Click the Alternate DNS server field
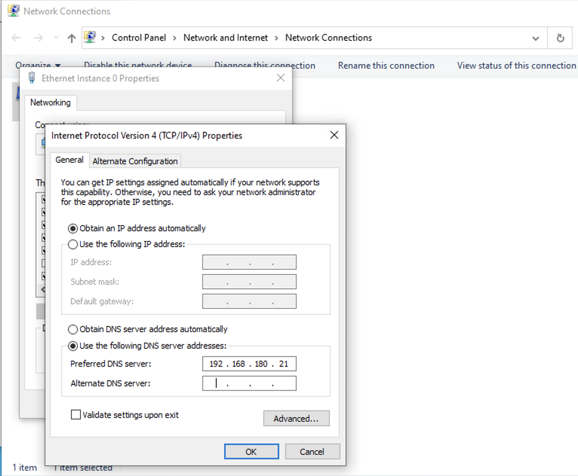Screen dimensions: 578x476 pos(249,383)
